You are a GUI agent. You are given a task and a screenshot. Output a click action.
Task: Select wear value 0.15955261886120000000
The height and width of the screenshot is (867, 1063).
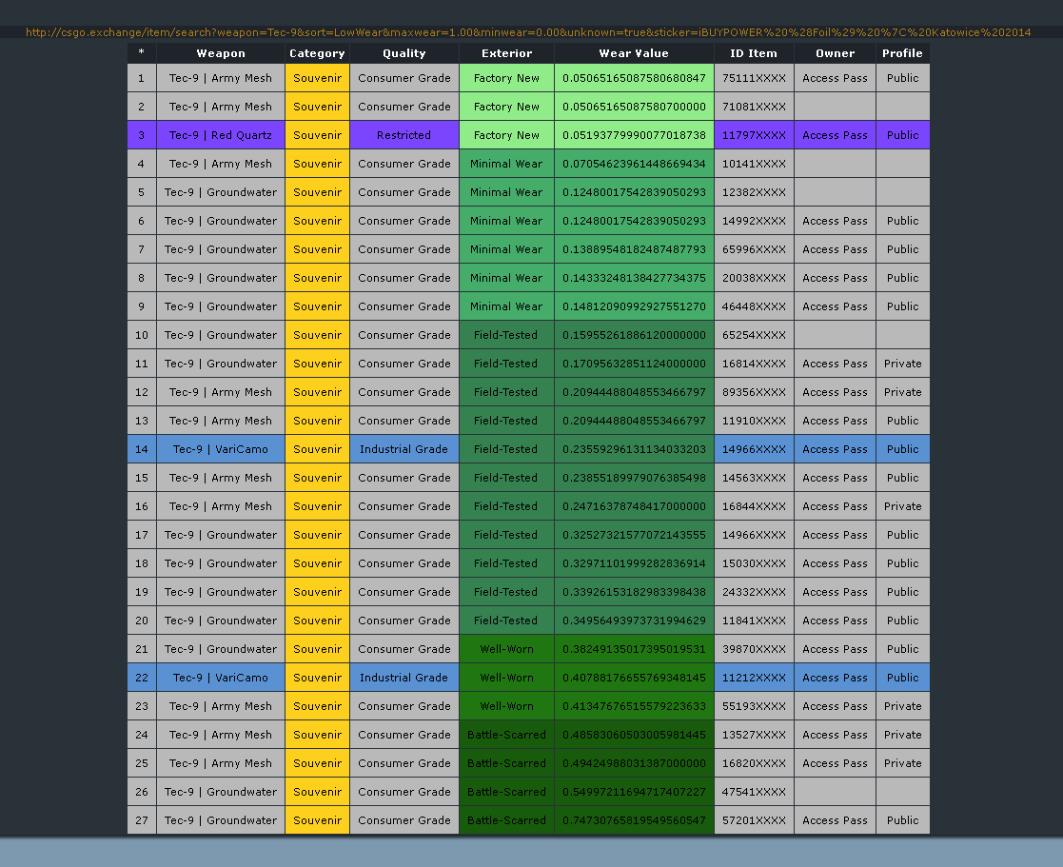[634, 335]
